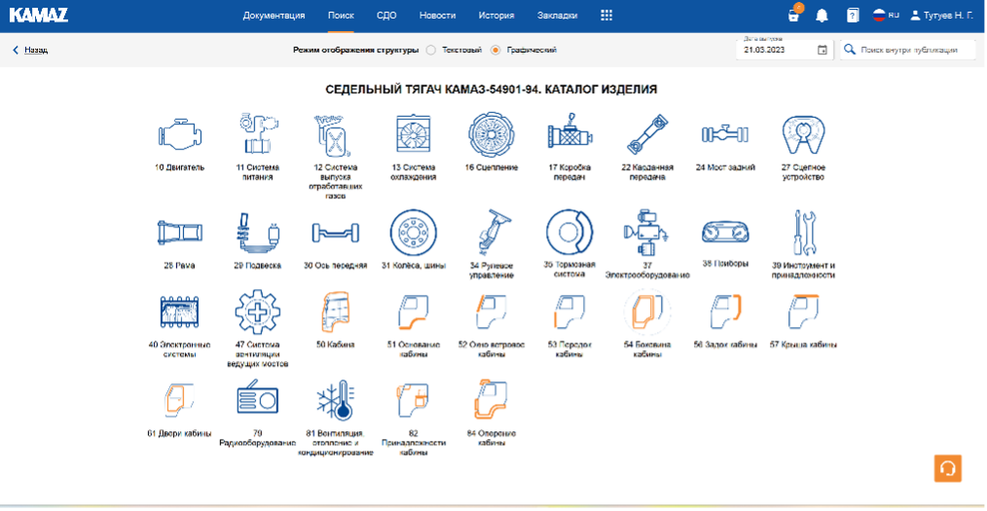The width and height of the screenshot is (987, 511).
Task: Open the 35 Тормозная система icon
Action: click(x=569, y=234)
